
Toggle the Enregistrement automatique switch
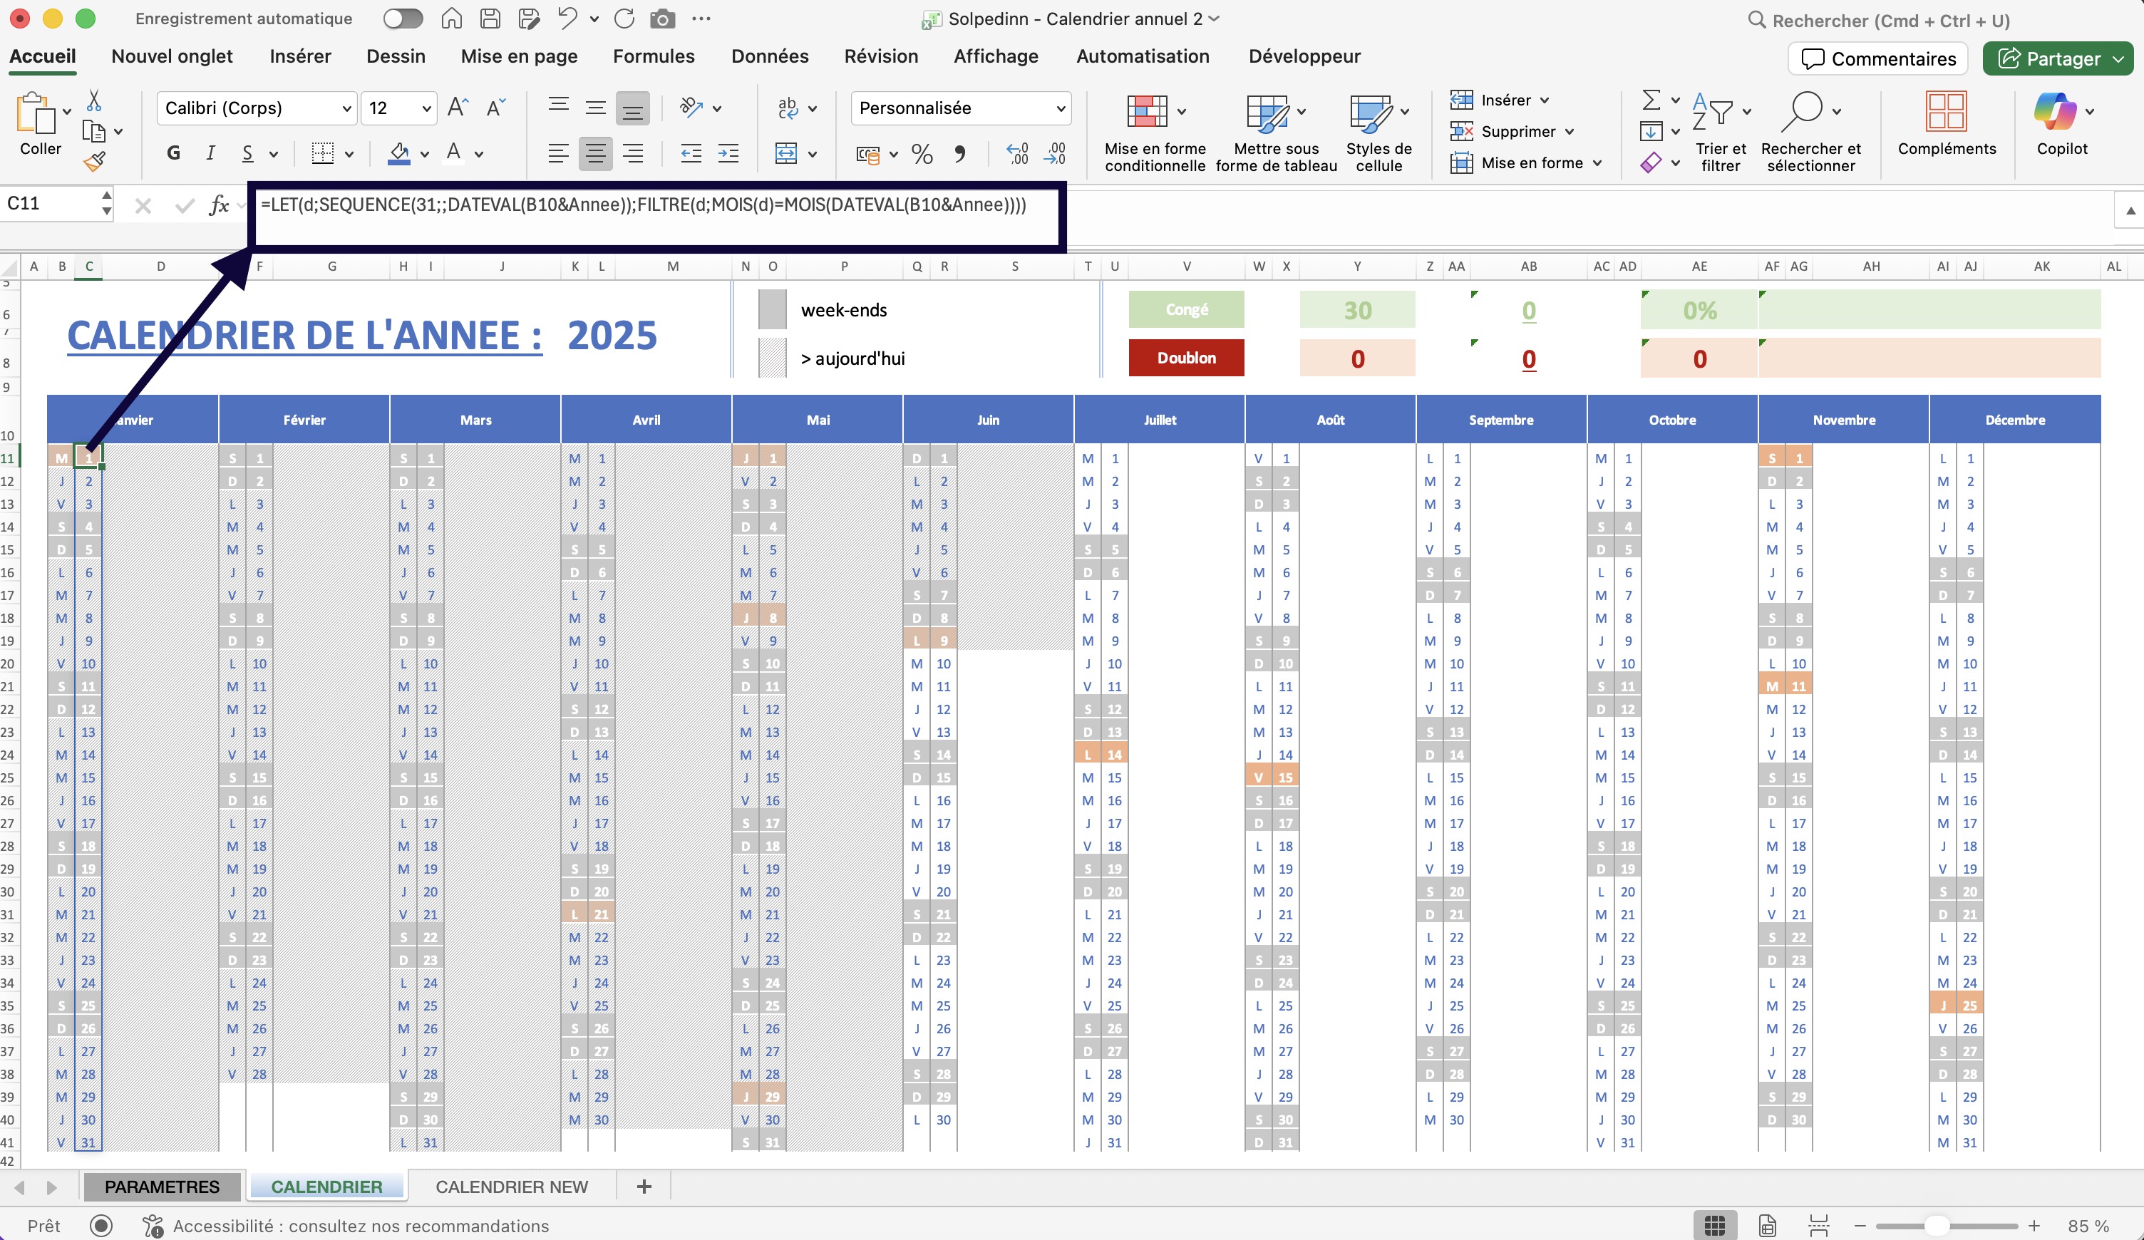(403, 19)
